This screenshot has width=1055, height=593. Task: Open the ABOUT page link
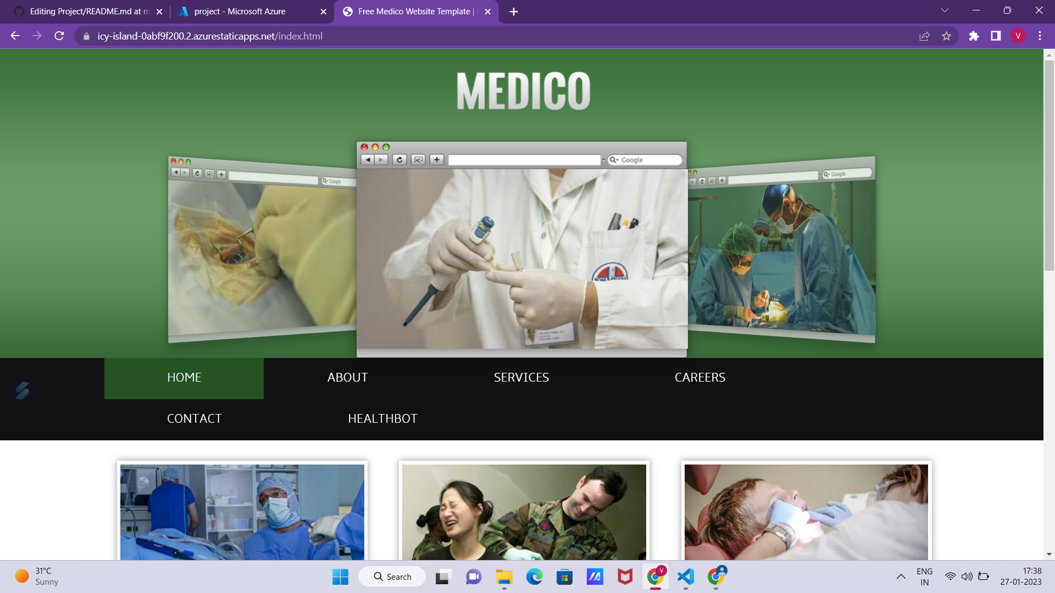(x=347, y=378)
